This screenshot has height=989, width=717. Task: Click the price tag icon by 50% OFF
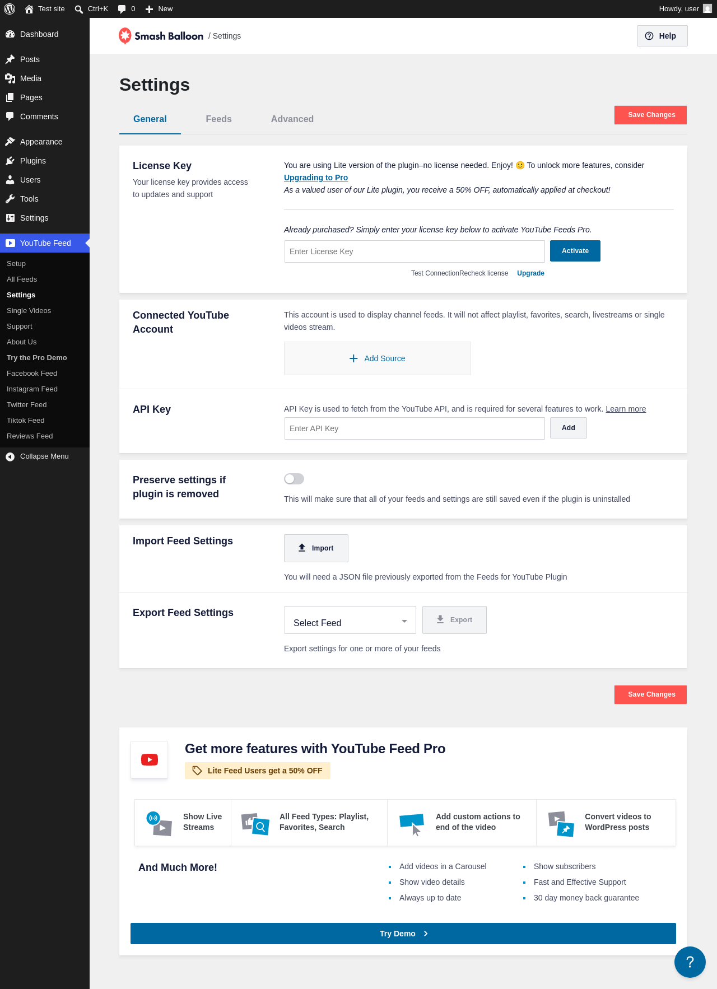[x=197, y=771]
